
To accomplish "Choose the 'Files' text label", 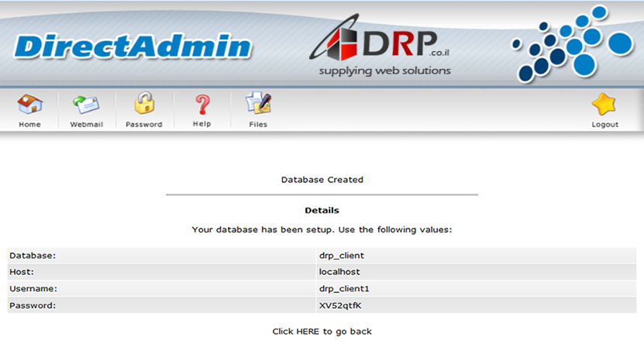I will coord(258,124).
